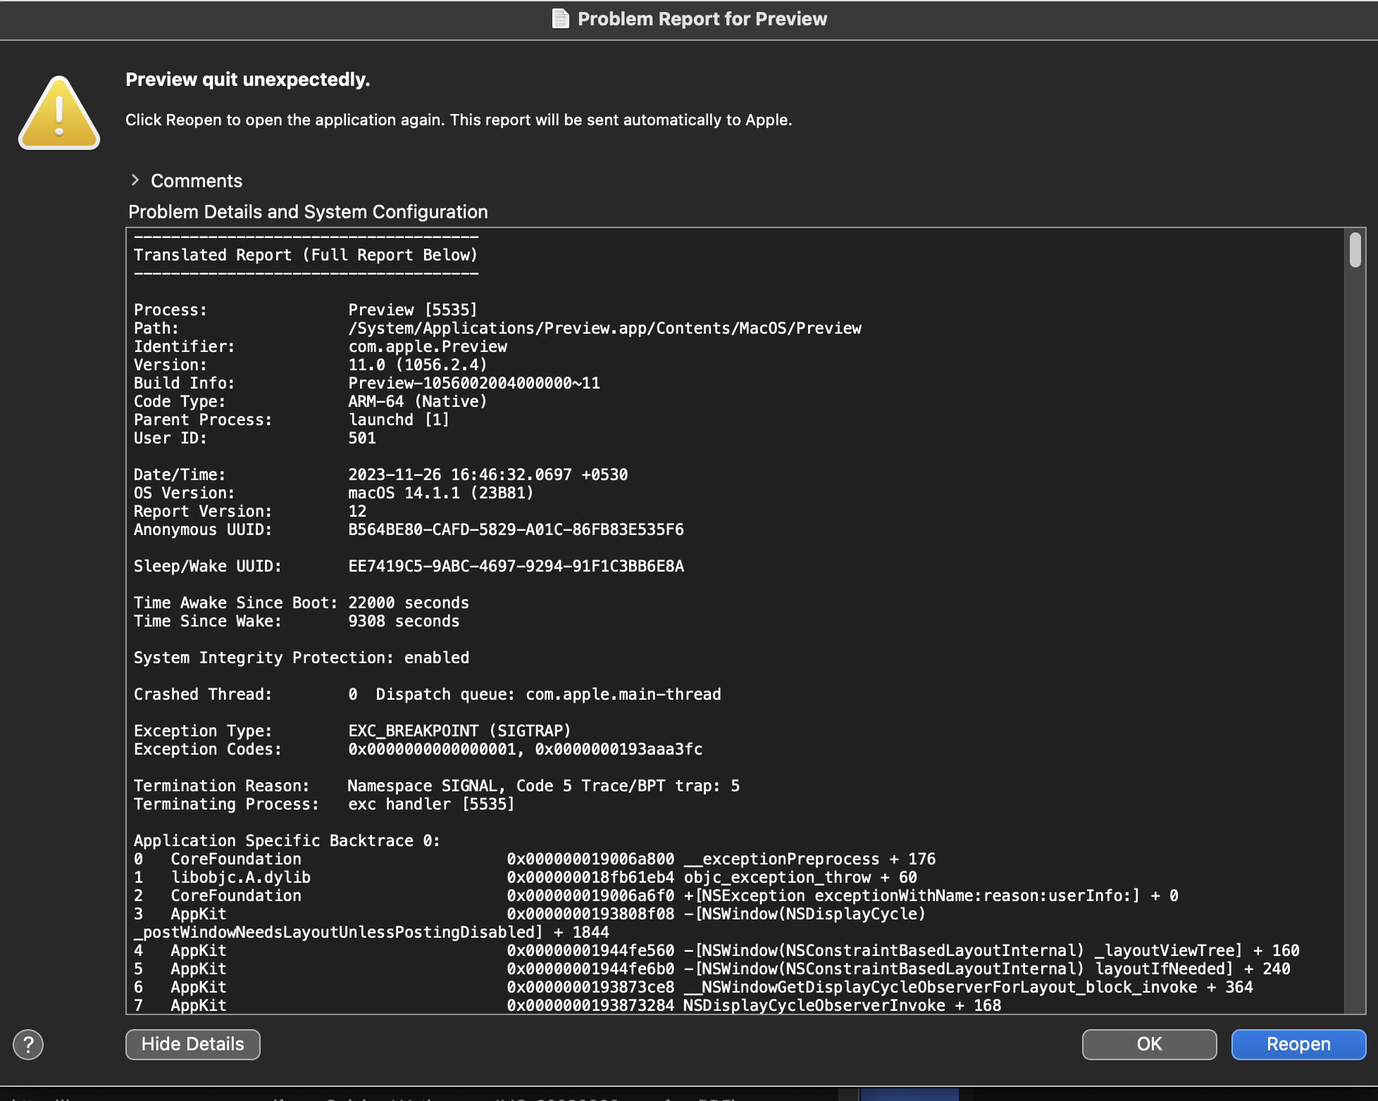1378x1101 pixels.
Task: Click the macOS 14.1.1 OS Version entry
Action: 440,493
